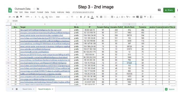Insert a chart from toolbar

coord(141,17)
